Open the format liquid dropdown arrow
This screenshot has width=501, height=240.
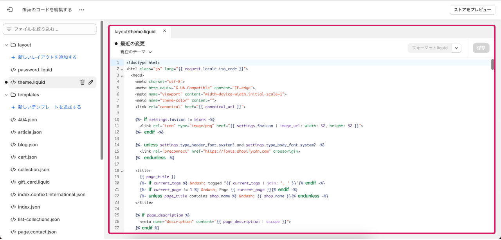click(x=456, y=48)
